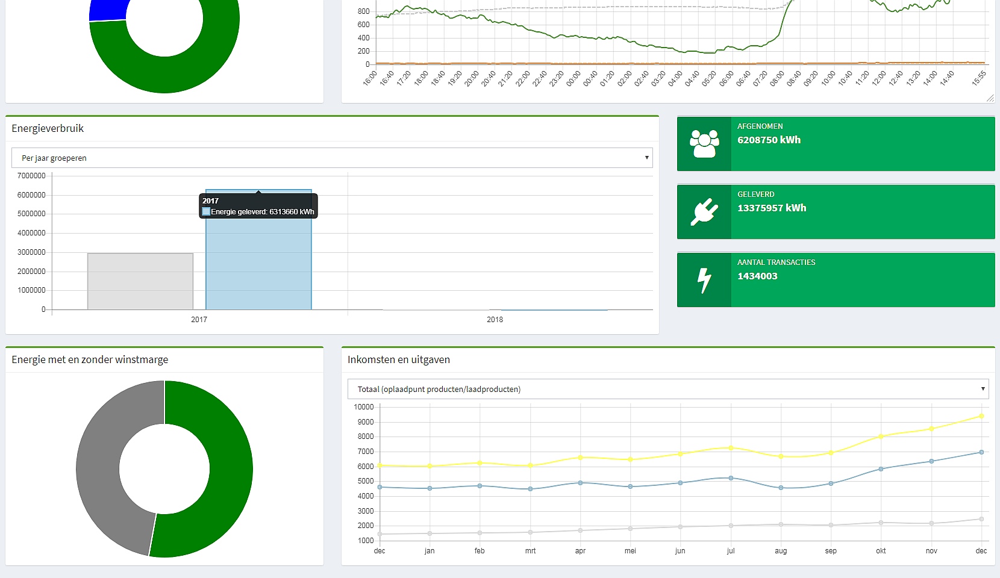Click the resize grip of the top line chart
The height and width of the screenshot is (578, 1000).
[990, 98]
